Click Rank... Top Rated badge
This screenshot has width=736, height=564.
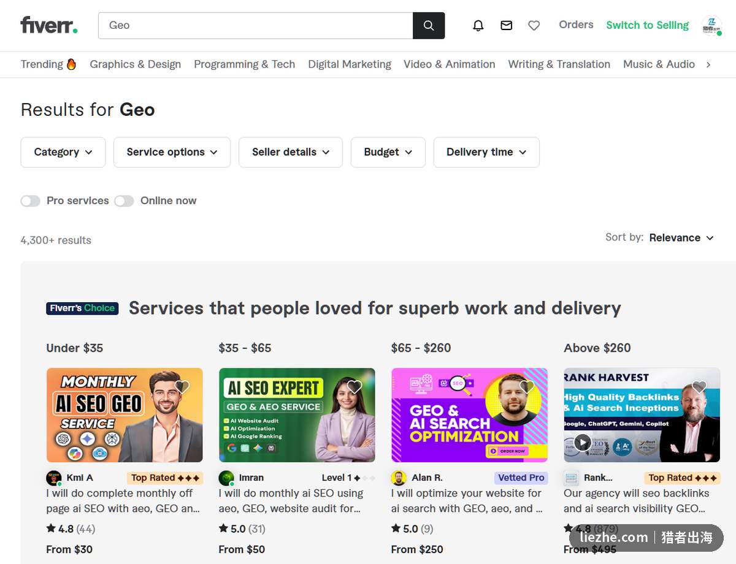pos(683,478)
